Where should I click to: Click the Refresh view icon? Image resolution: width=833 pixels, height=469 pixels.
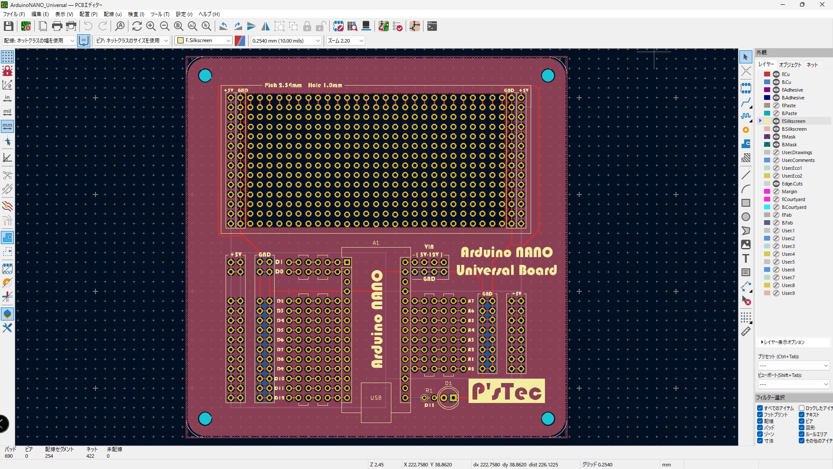pos(137,26)
